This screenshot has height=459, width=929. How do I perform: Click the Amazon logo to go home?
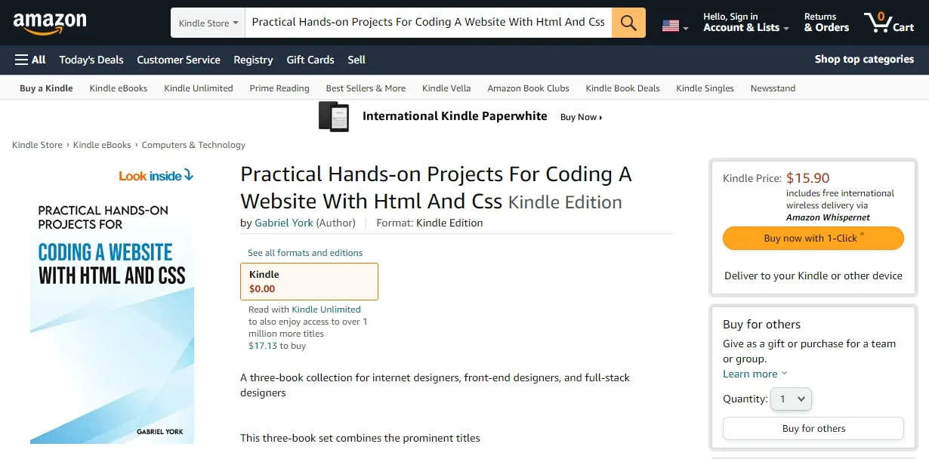click(50, 22)
